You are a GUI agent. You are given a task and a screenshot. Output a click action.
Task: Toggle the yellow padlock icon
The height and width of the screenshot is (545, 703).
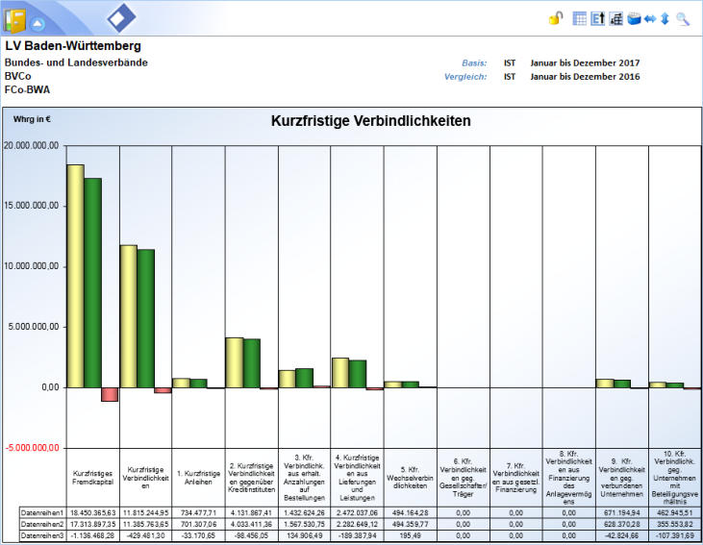click(556, 18)
